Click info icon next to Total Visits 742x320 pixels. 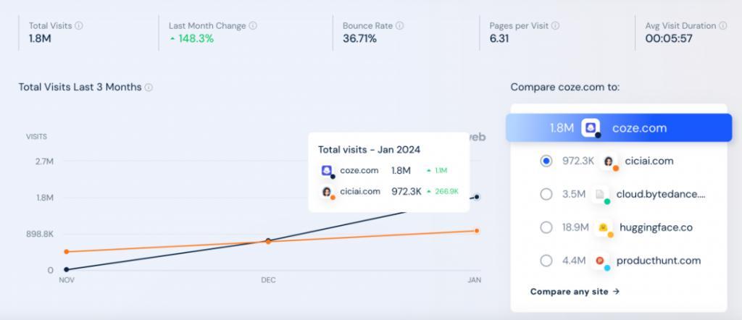79,26
